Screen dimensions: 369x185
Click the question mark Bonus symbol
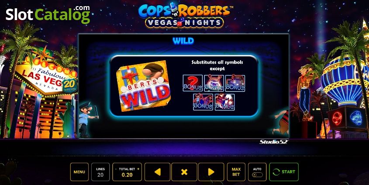[193, 83]
